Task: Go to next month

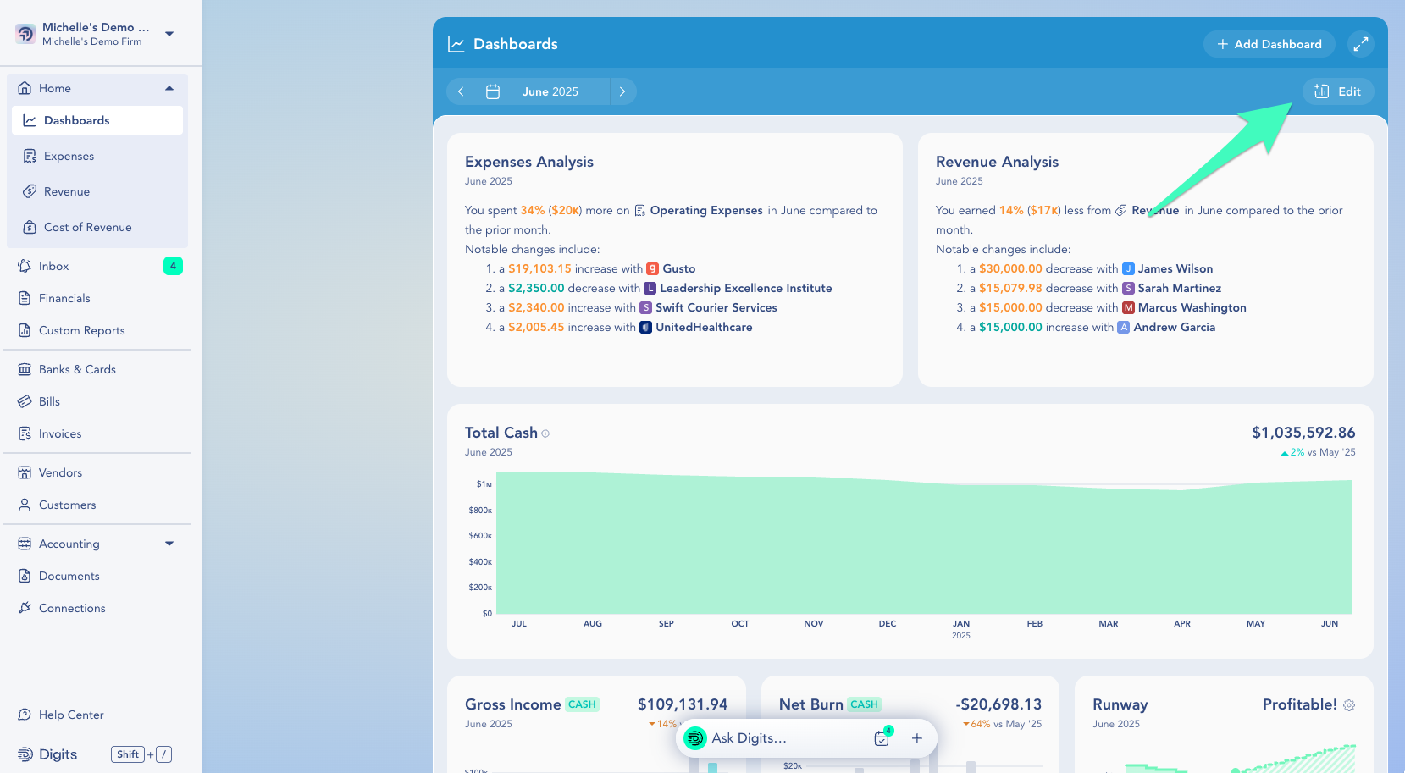Action: coord(622,91)
